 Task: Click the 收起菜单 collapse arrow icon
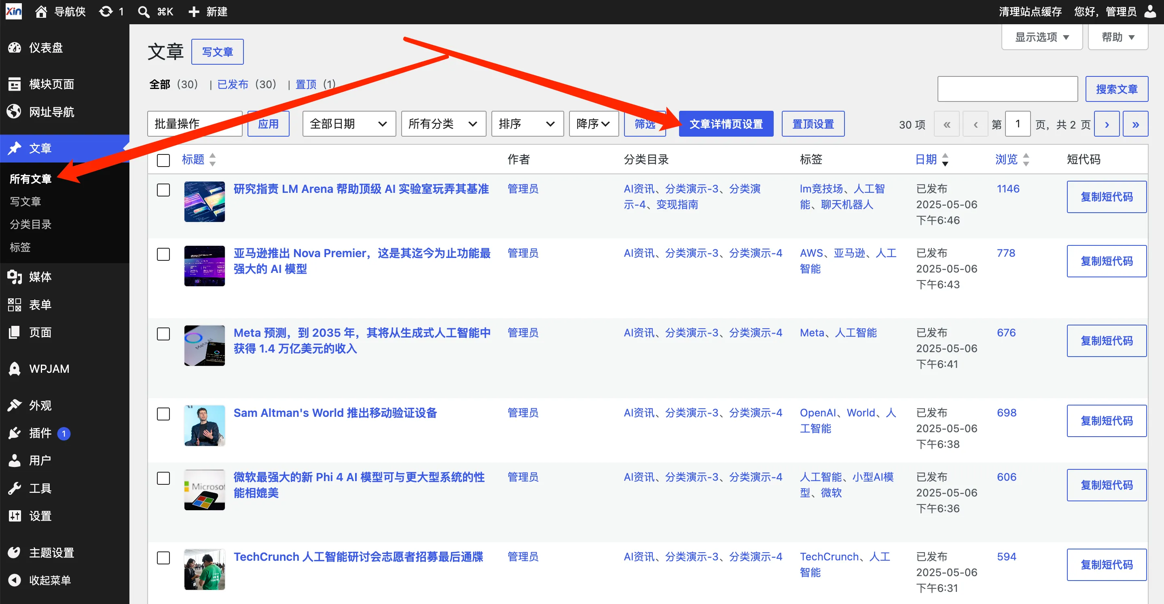pyautogui.click(x=15, y=580)
